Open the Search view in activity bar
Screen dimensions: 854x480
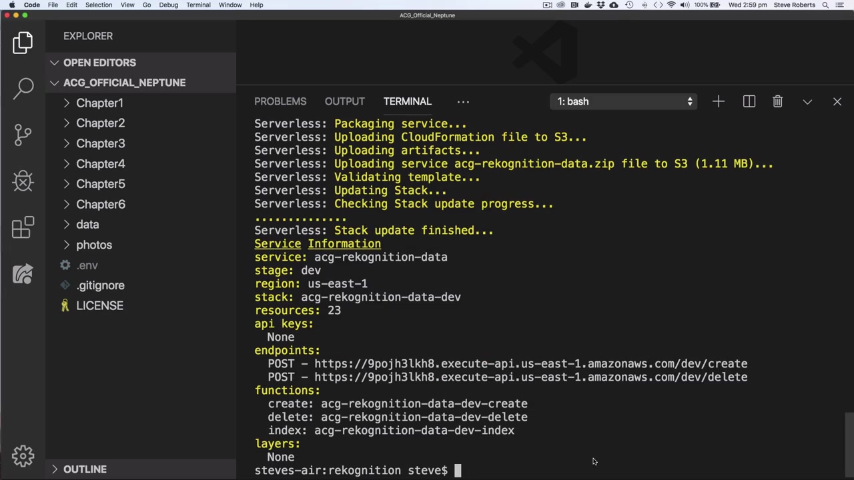[x=23, y=87]
